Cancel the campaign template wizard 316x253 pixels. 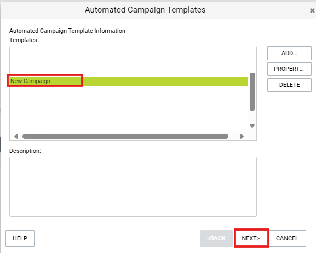click(x=287, y=239)
